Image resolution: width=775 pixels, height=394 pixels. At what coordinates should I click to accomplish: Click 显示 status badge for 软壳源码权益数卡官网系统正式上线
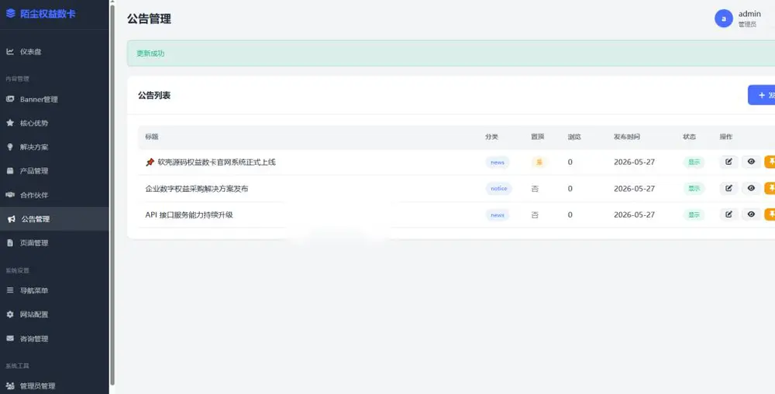694,162
